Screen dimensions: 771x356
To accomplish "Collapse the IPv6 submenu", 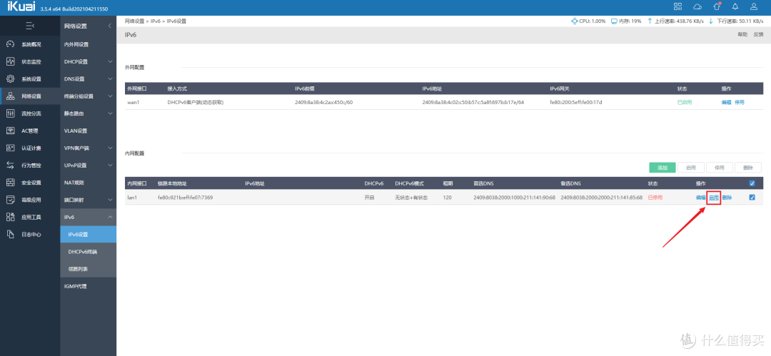I will pyautogui.click(x=88, y=217).
